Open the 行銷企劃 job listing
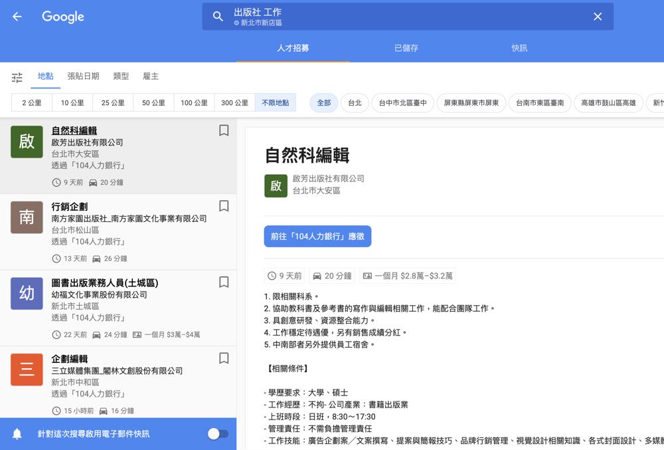Image resolution: width=664 pixels, height=450 pixels. pos(70,207)
